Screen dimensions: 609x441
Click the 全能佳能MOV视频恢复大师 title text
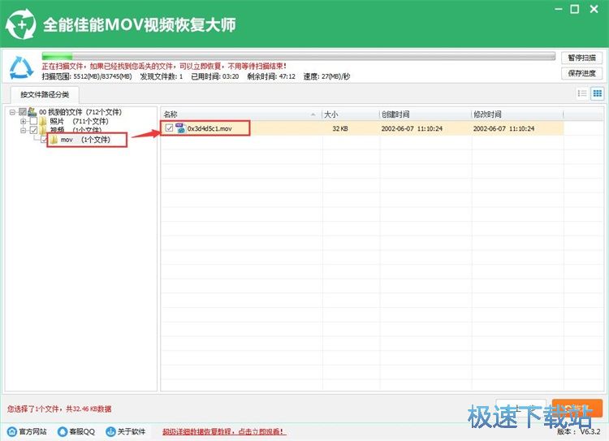click(x=139, y=24)
